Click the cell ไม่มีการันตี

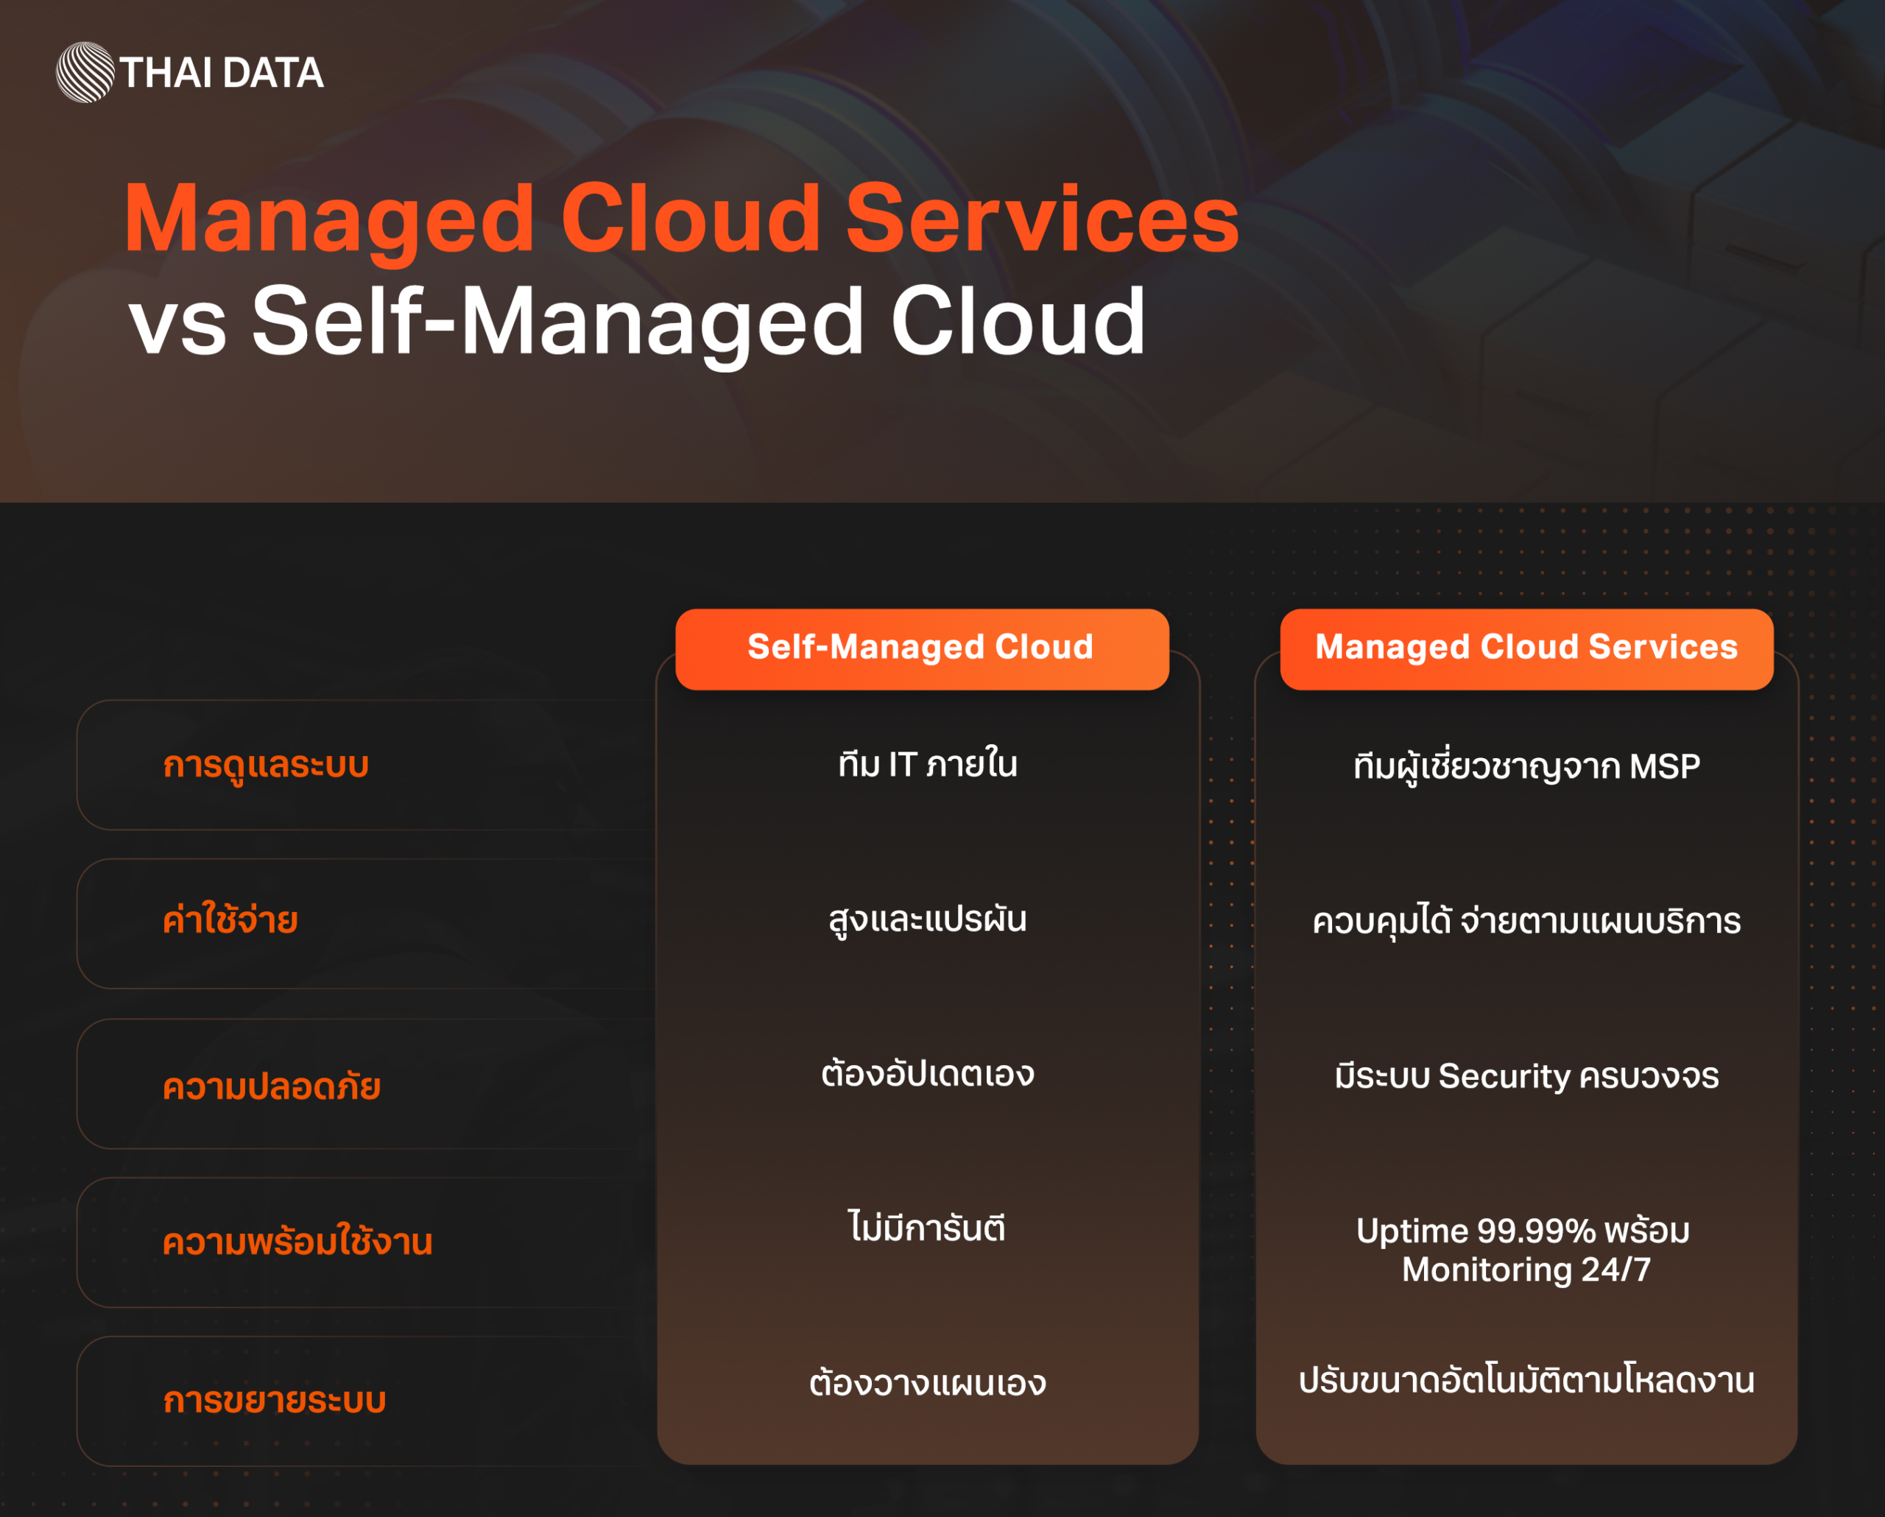tap(928, 1226)
